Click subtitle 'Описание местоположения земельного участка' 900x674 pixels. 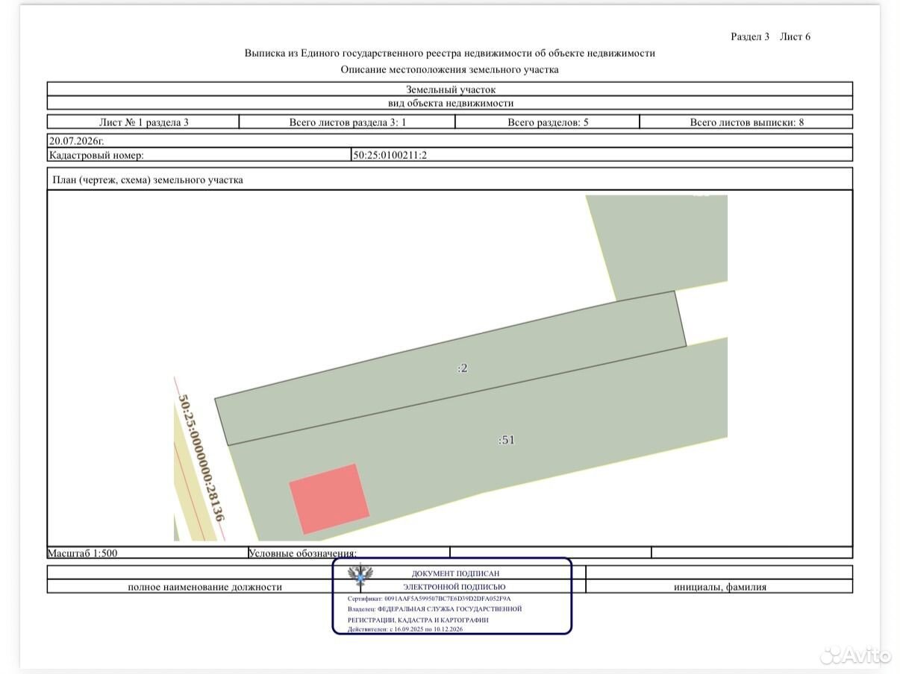click(450, 69)
